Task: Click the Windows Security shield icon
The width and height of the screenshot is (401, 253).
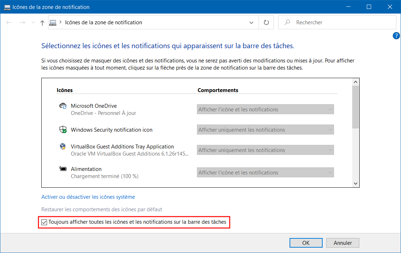Action: point(63,130)
